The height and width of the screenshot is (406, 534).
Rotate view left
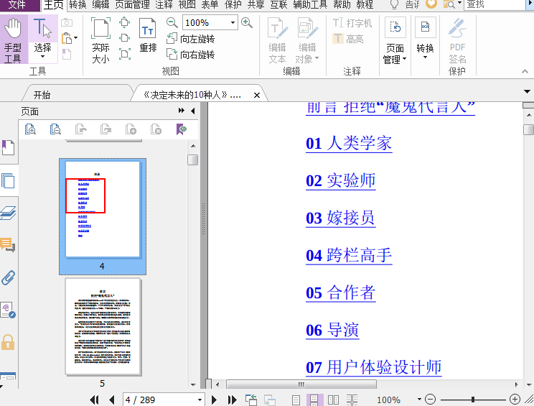[190, 39]
